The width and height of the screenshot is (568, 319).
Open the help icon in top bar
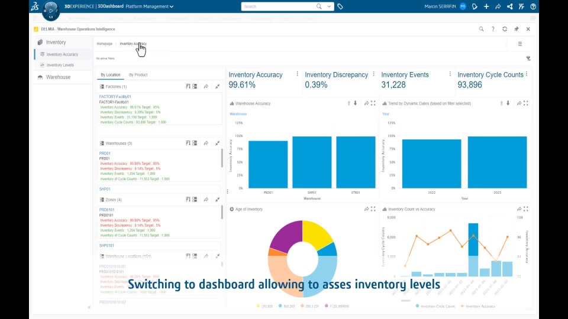(533, 6)
